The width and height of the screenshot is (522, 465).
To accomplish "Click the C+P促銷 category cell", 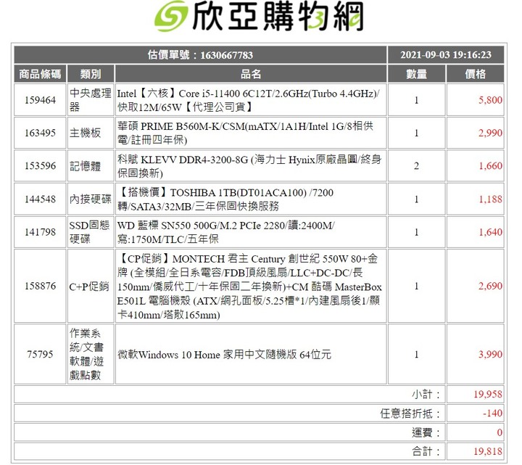I will 89,286.
